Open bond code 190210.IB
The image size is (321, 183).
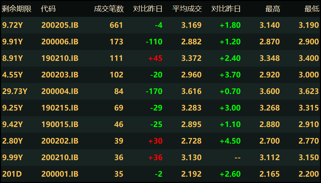[60, 58]
